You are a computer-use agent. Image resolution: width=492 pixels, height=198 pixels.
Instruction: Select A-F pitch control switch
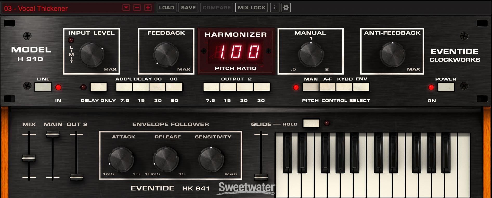pos(327,87)
